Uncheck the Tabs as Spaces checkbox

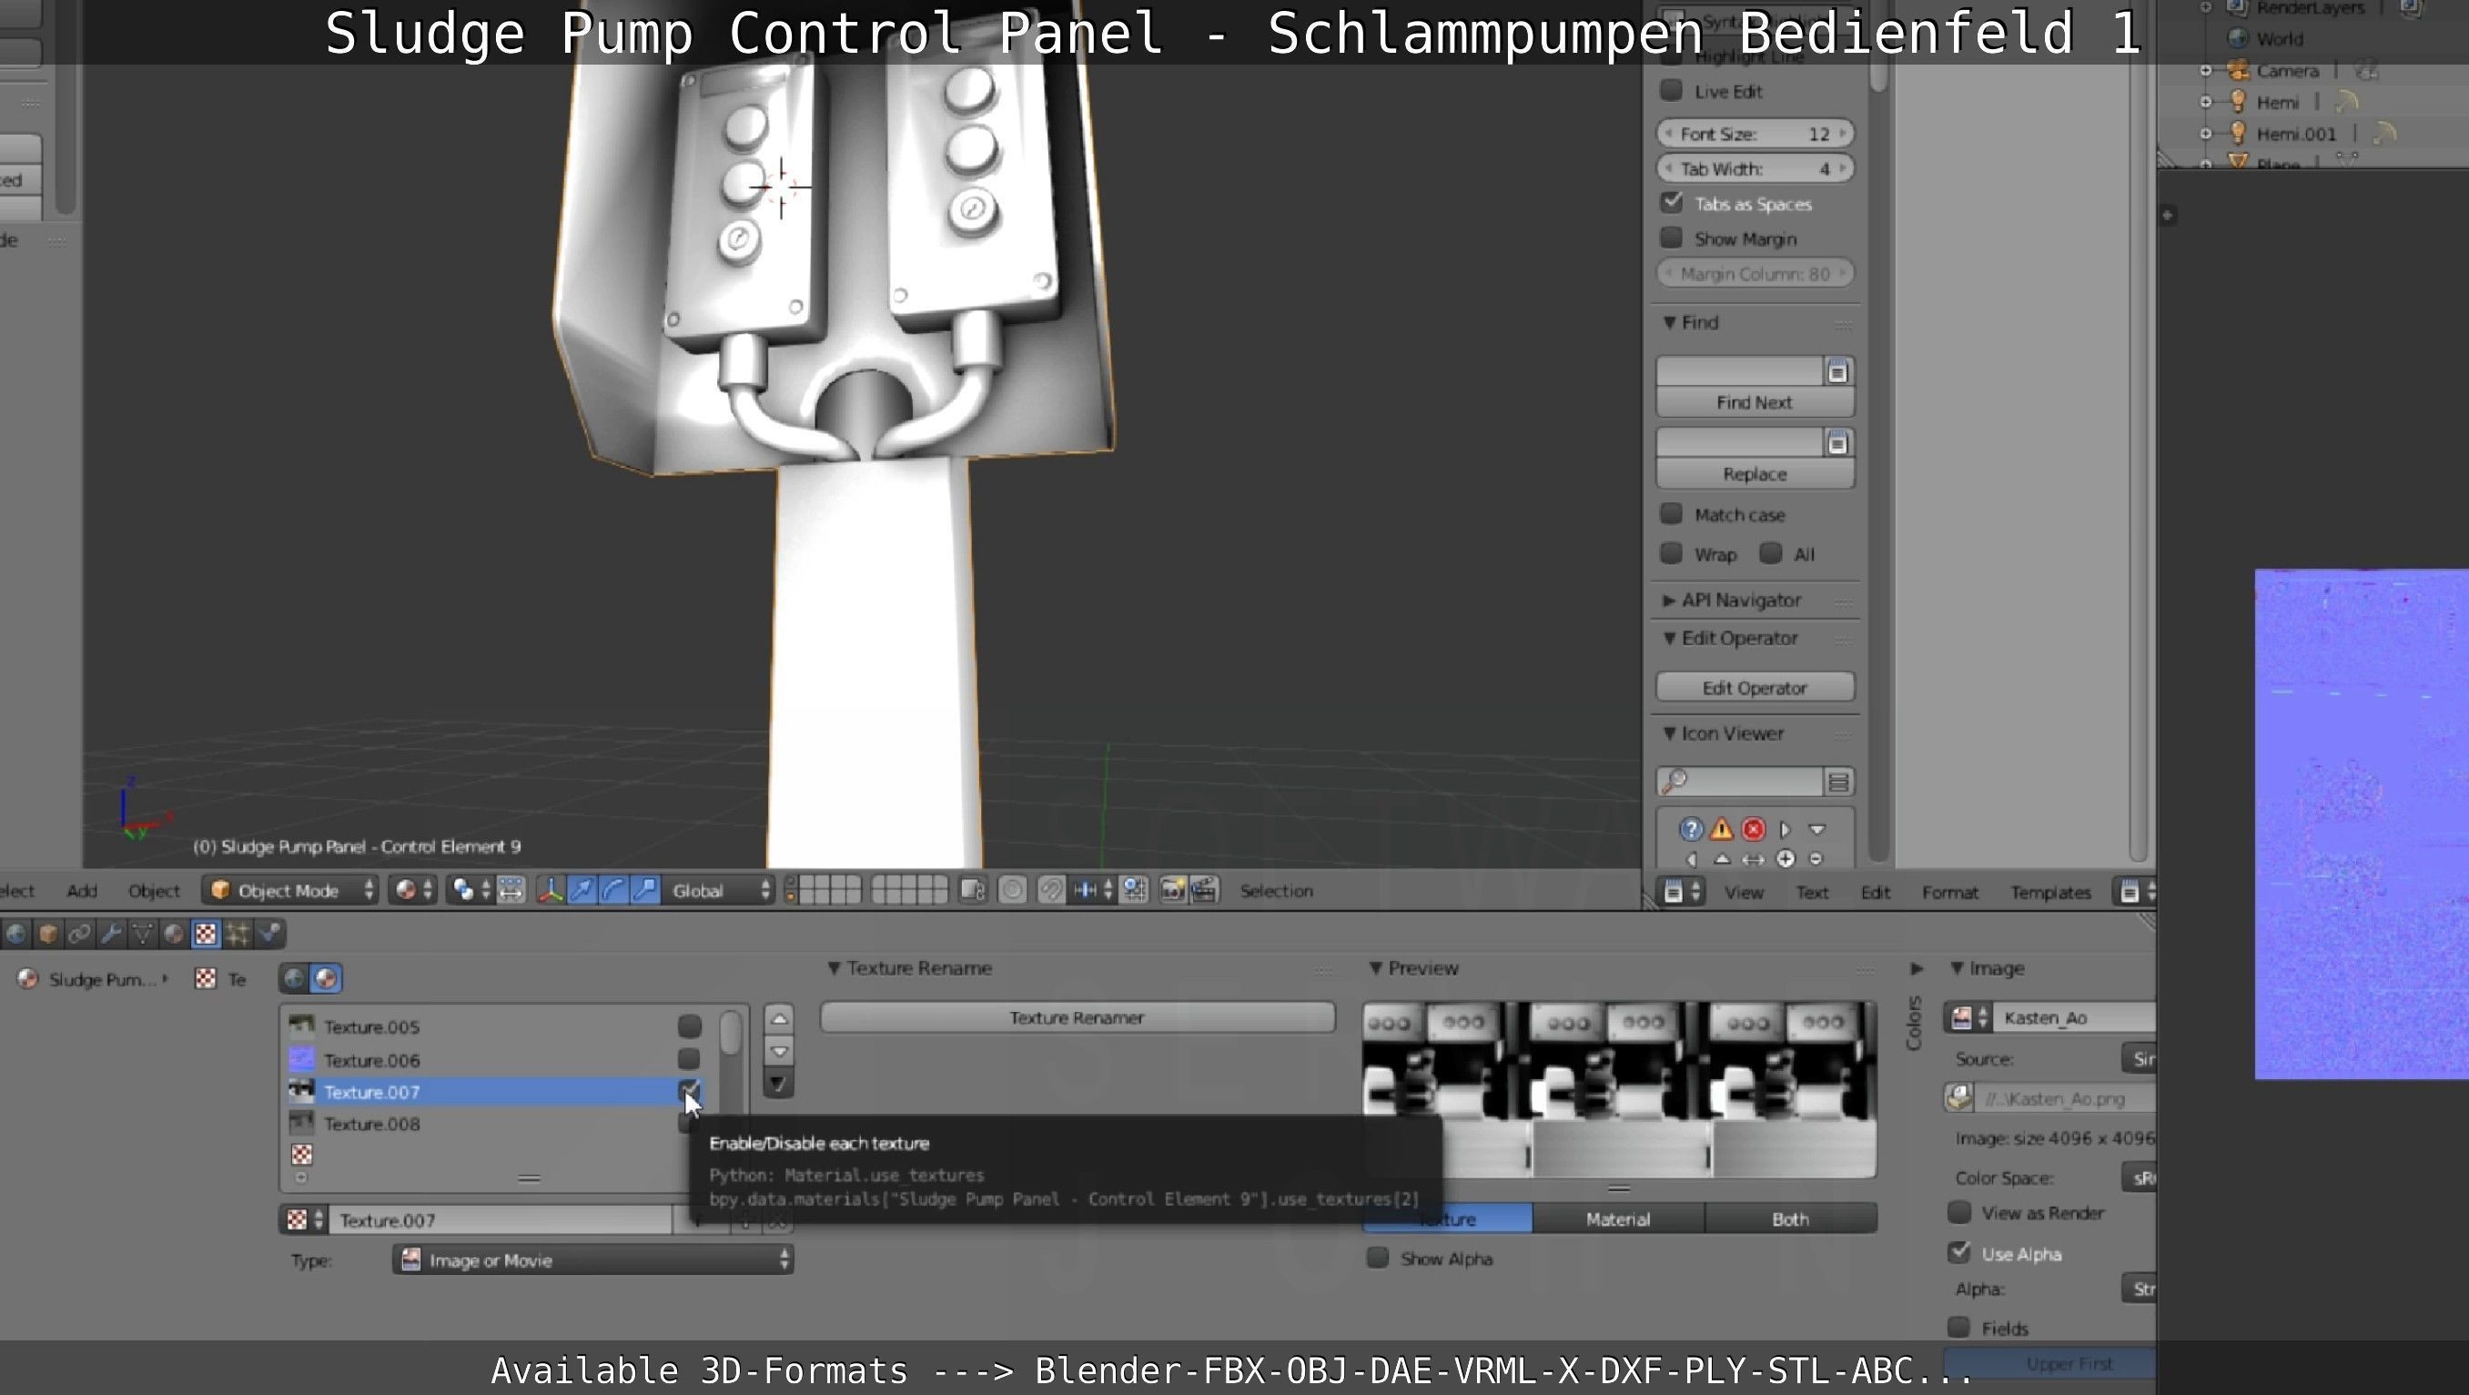coord(1672,202)
